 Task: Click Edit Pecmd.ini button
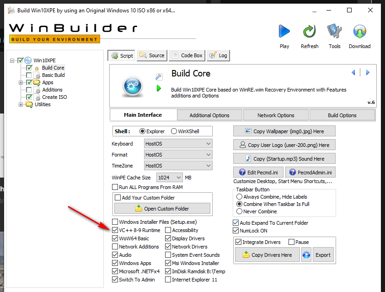[258, 172]
